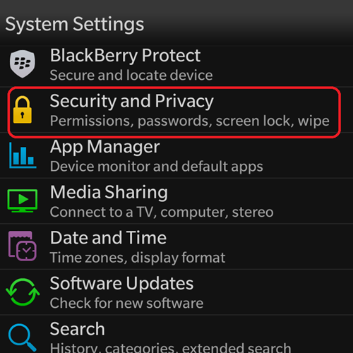
Task: Tap the System Settings title header
Action: click(75, 25)
